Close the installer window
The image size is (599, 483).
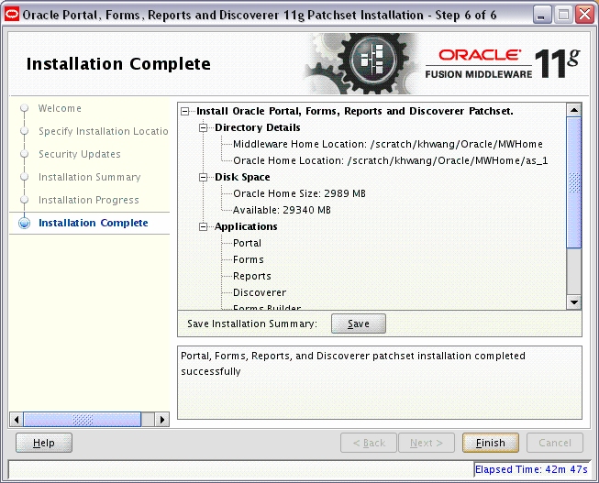[585, 16]
